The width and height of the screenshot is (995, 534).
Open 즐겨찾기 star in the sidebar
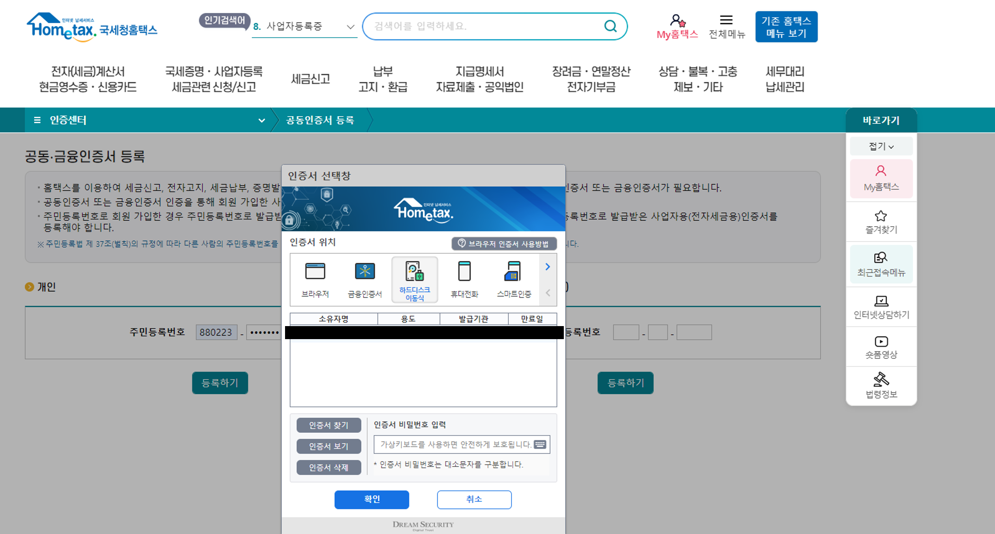pos(881,222)
